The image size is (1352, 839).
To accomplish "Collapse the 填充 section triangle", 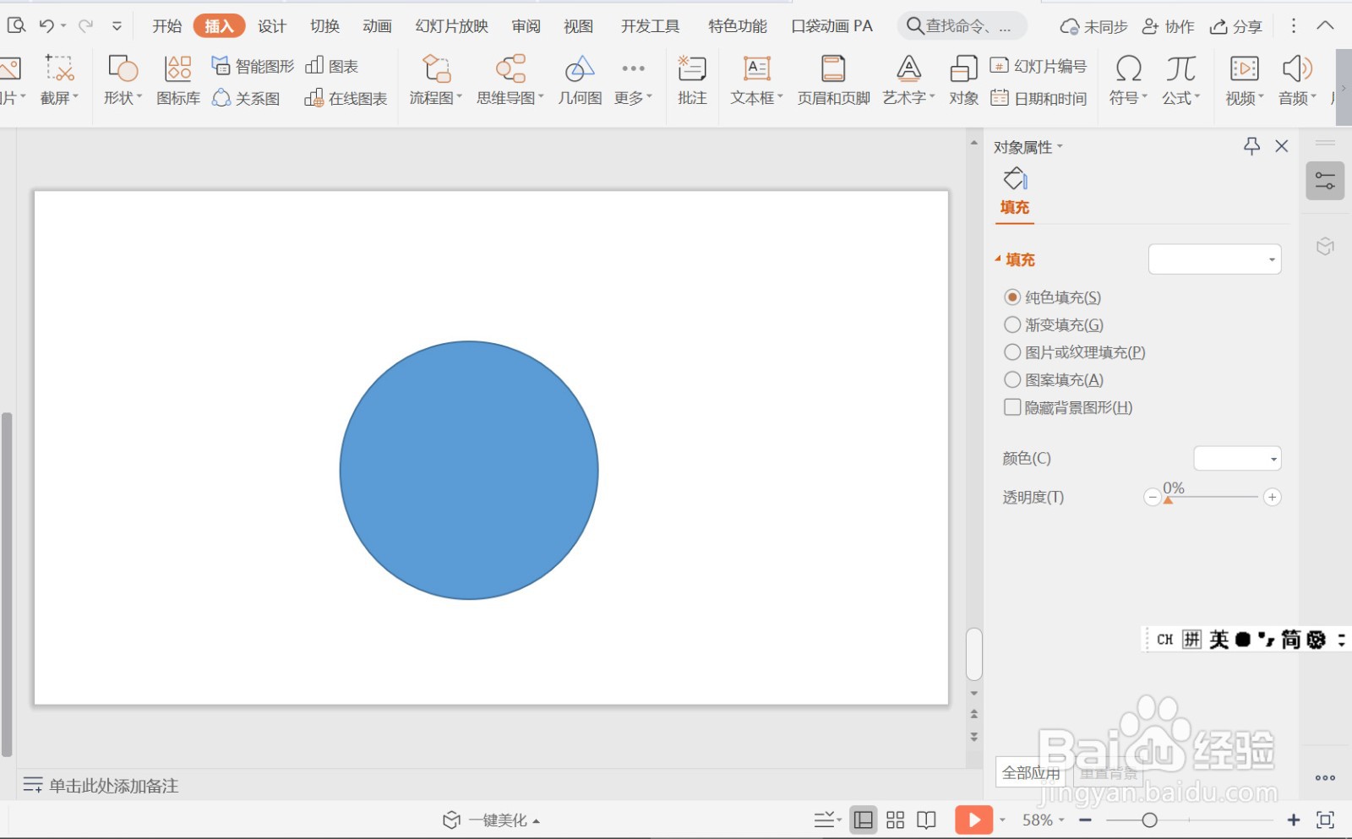I will tap(998, 259).
